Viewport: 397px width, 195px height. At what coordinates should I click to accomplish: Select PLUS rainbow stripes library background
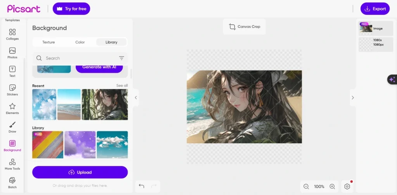coord(48,144)
